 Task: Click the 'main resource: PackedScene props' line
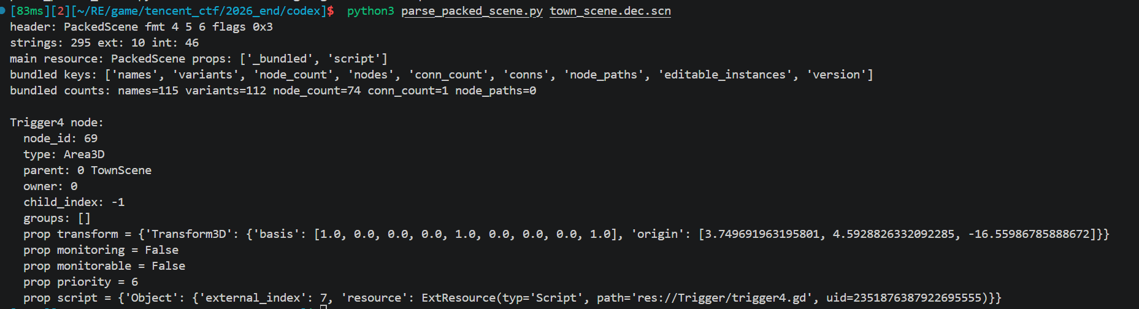pyautogui.click(x=198, y=59)
